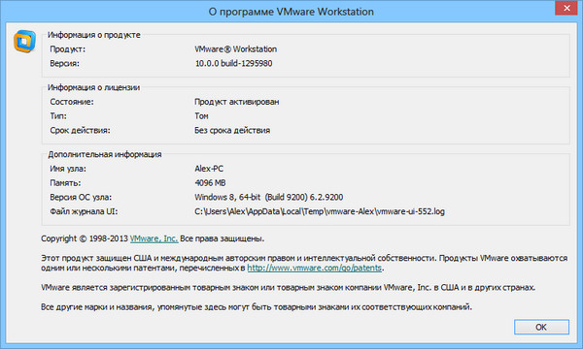Screen dimensions: 583x349
Task: Click the Информация о лицензии group title
Action: (x=93, y=87)
